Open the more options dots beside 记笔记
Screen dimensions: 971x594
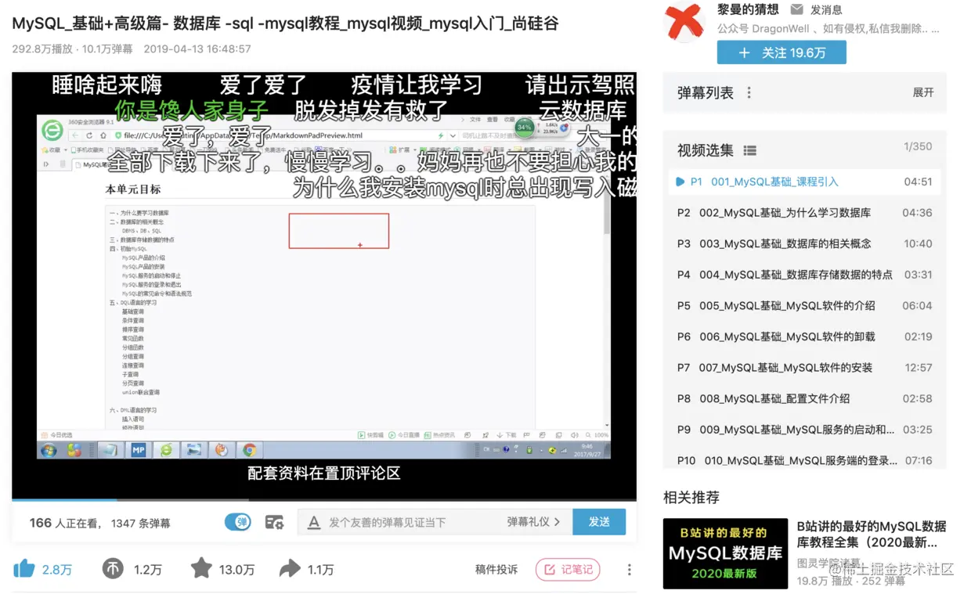629,570
